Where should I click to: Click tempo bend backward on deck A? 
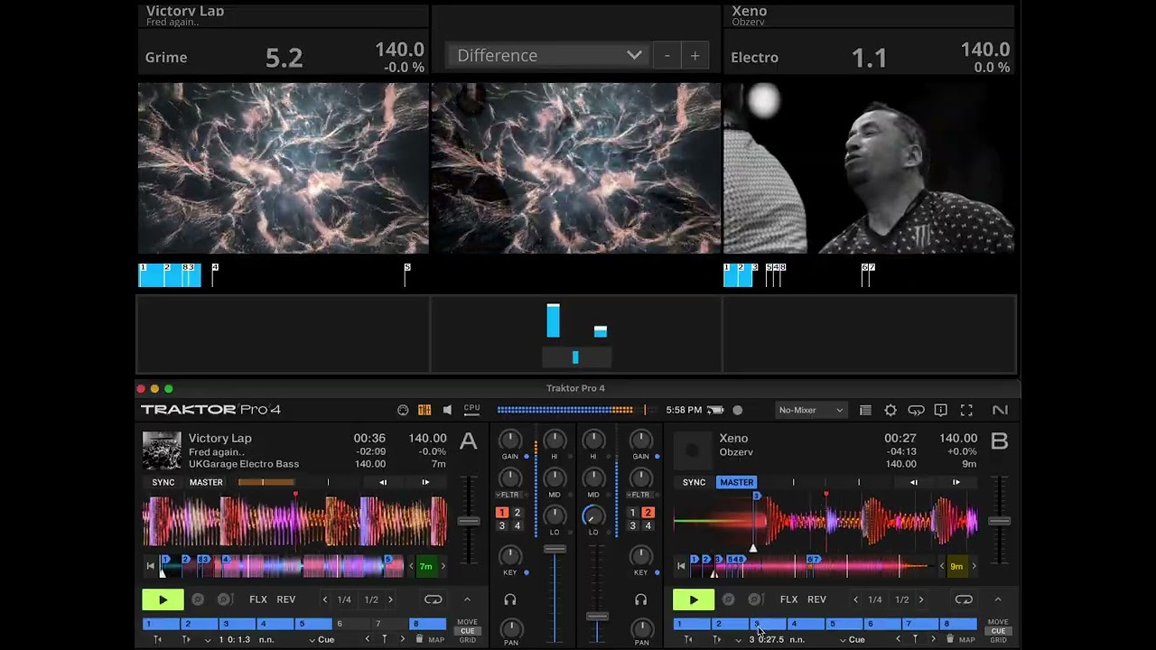tap(383, 482)
